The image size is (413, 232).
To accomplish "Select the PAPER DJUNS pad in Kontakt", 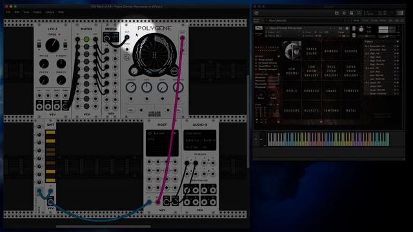I will (x=311, y=51).
